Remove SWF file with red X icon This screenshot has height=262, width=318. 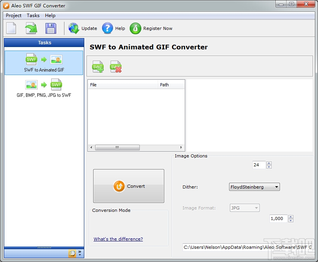(x=116, y=66)
